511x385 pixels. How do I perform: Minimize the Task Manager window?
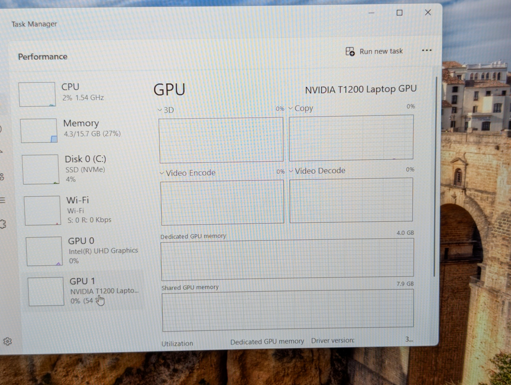(371, 13)
